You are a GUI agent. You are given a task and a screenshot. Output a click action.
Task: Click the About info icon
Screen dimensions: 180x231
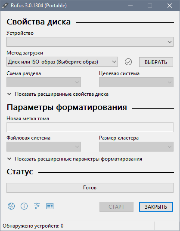24,206
